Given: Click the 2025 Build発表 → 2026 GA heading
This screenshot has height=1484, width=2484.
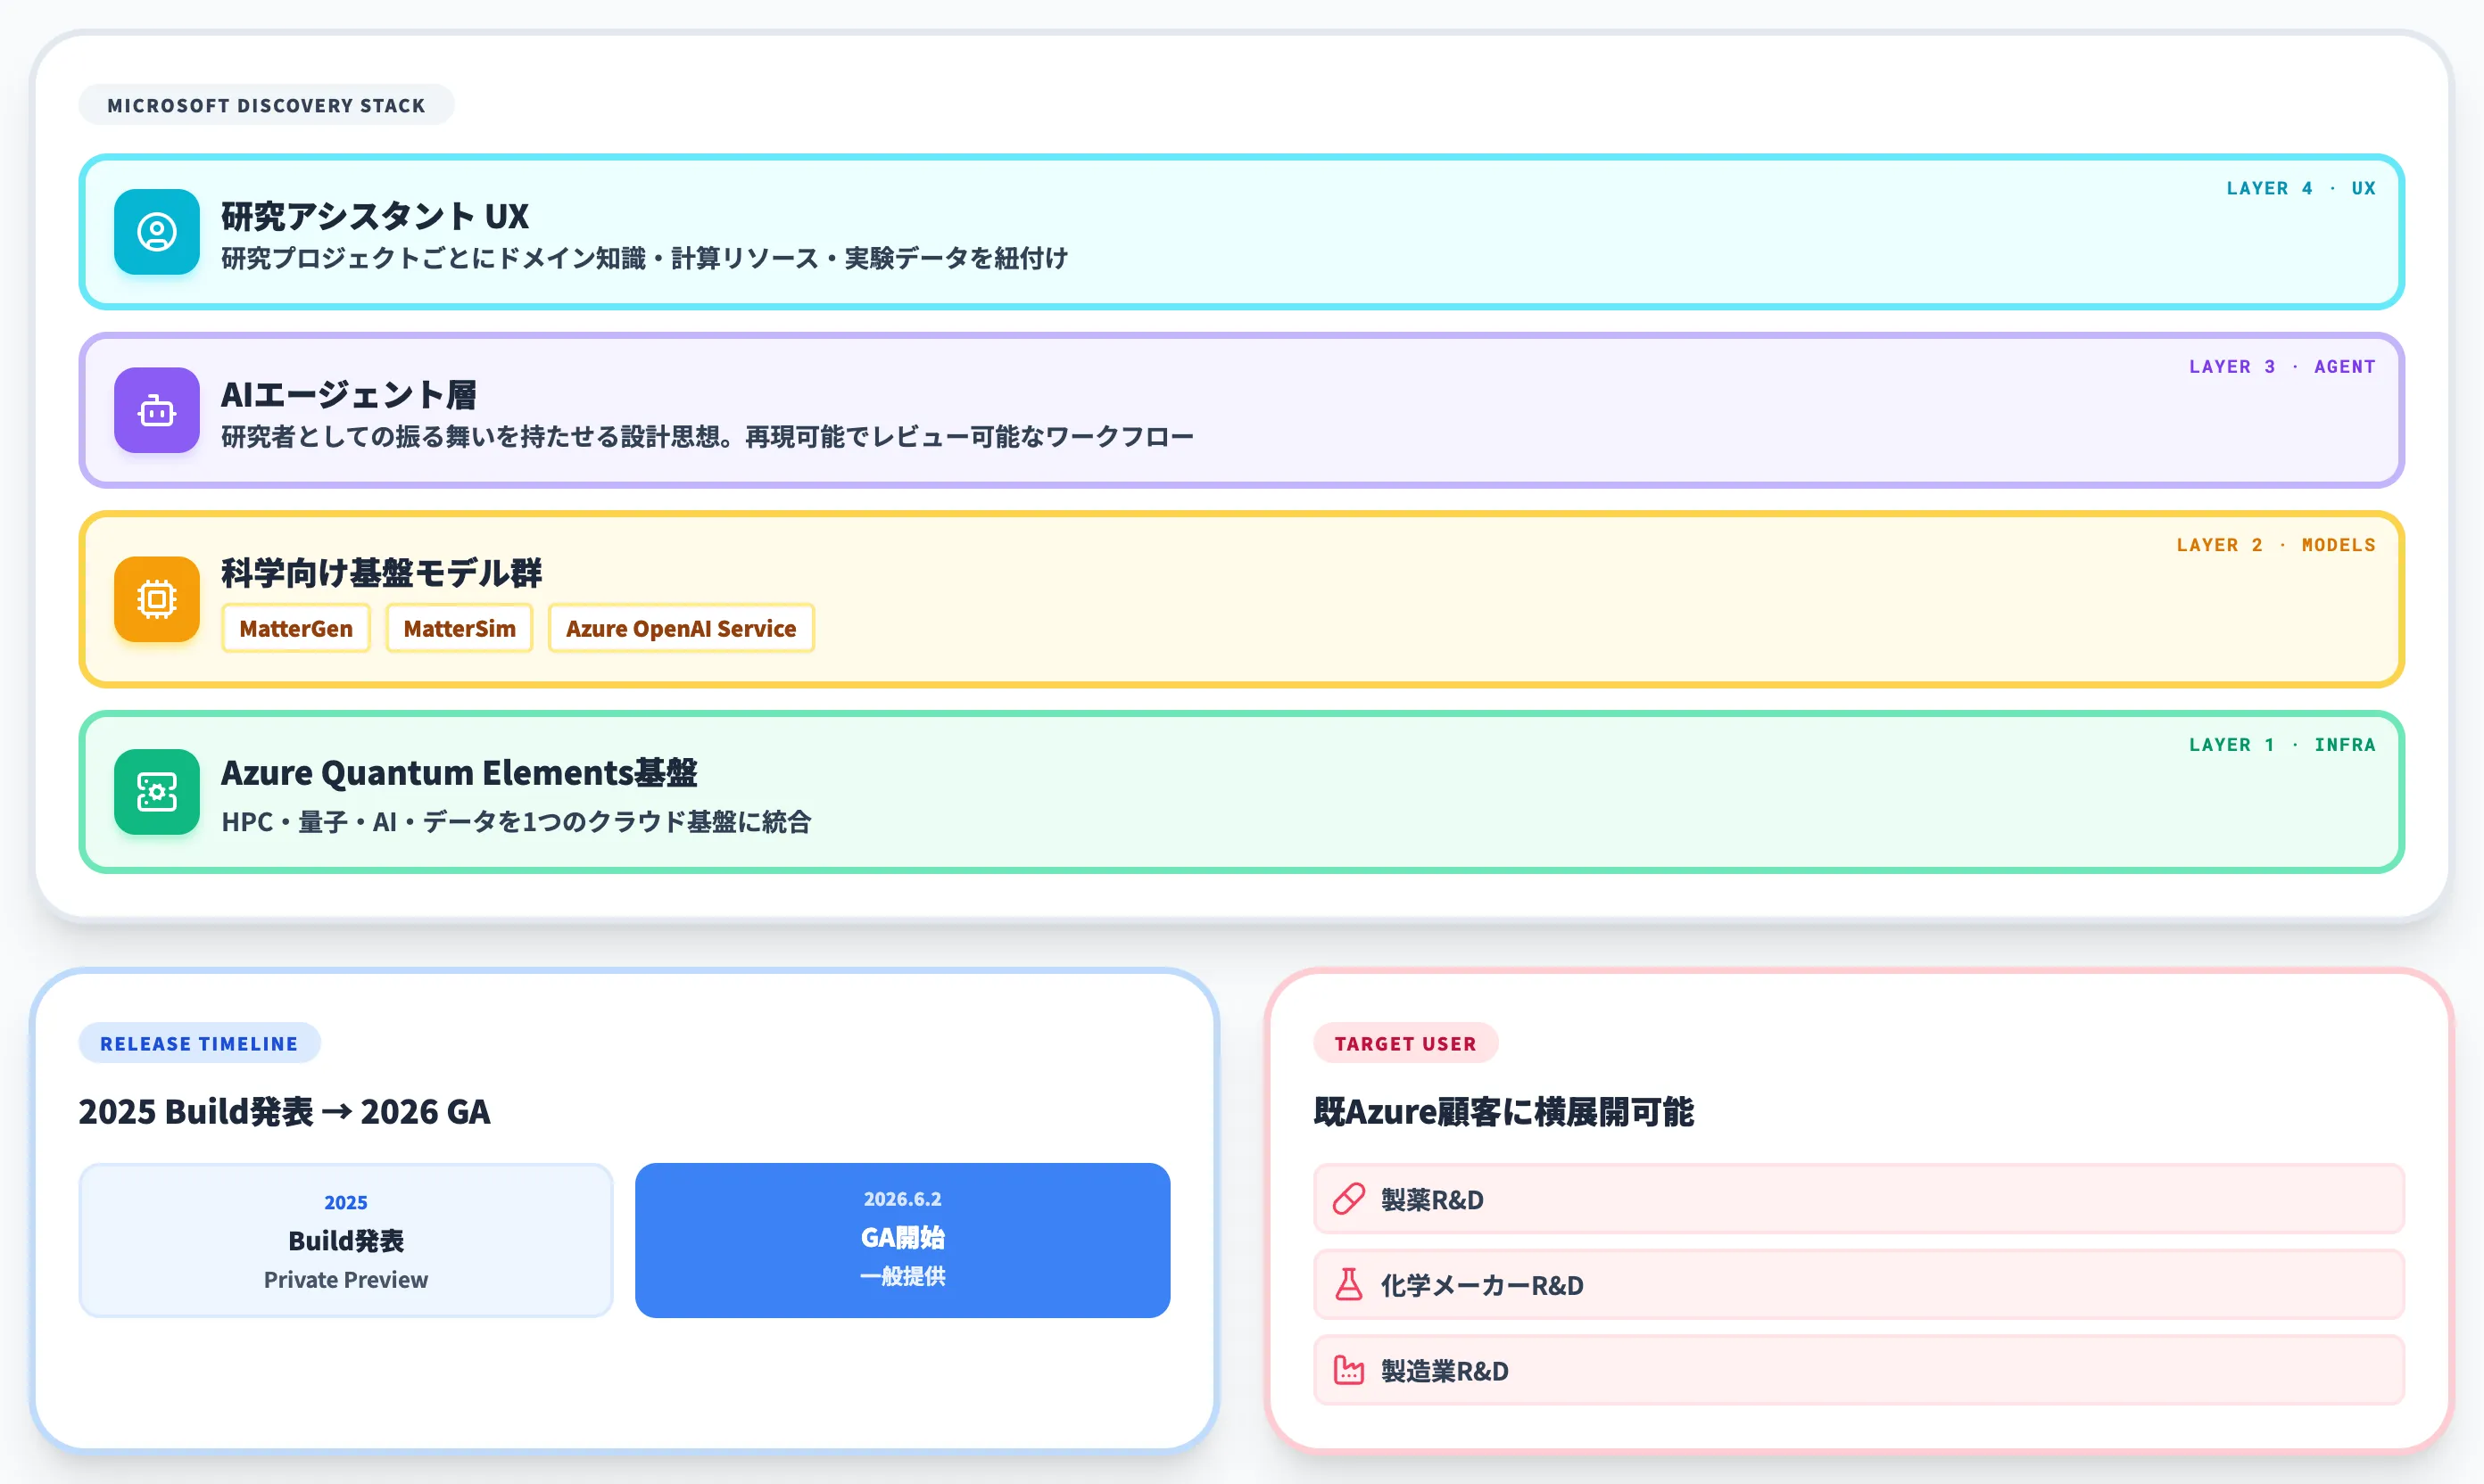Looking at the screenshot, I should 284,1111.
